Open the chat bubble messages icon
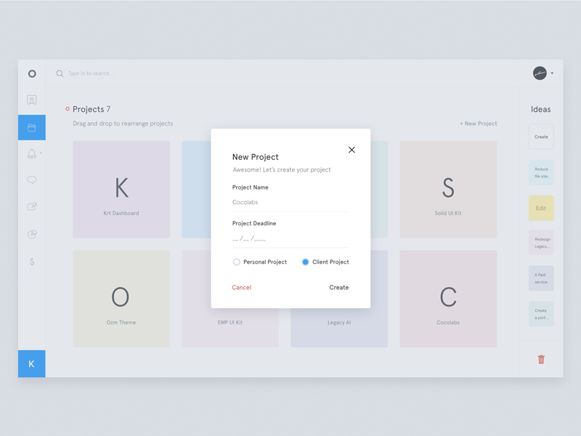The image size is (581, 436). 32,180
